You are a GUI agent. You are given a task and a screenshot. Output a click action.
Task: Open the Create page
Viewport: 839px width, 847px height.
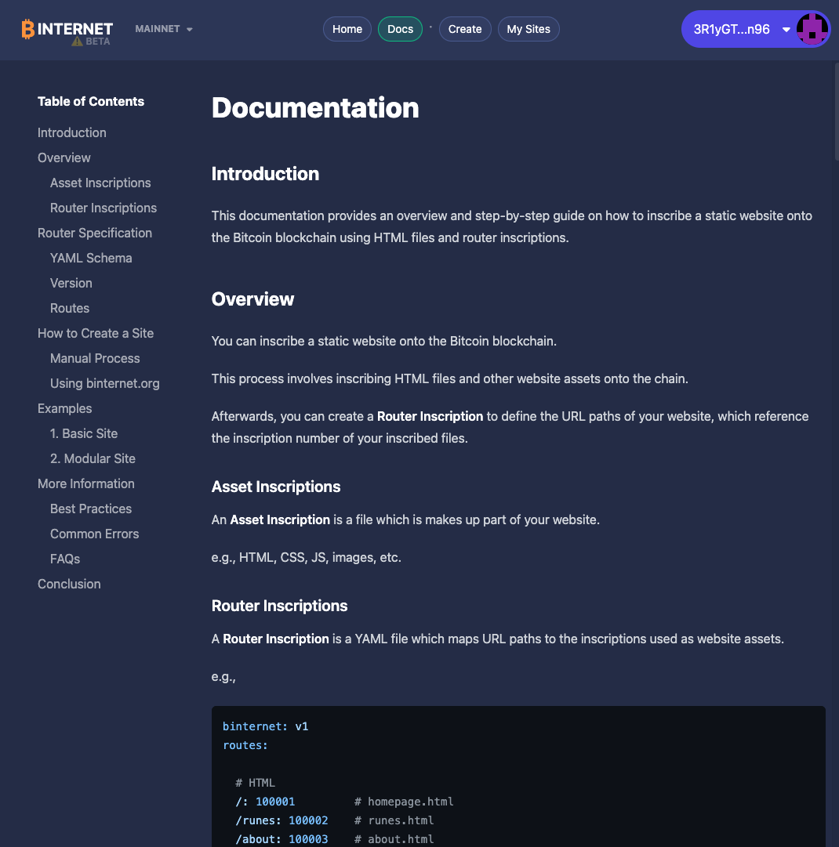[465, 29]
